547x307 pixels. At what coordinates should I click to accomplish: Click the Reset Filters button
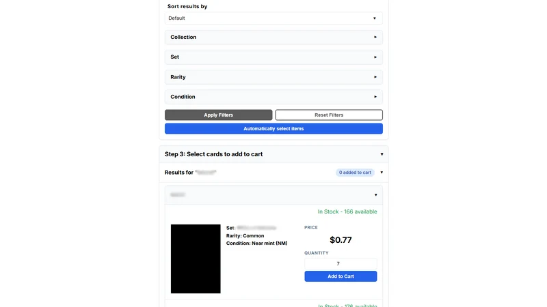pyautogui.click(x=329, y=115)
